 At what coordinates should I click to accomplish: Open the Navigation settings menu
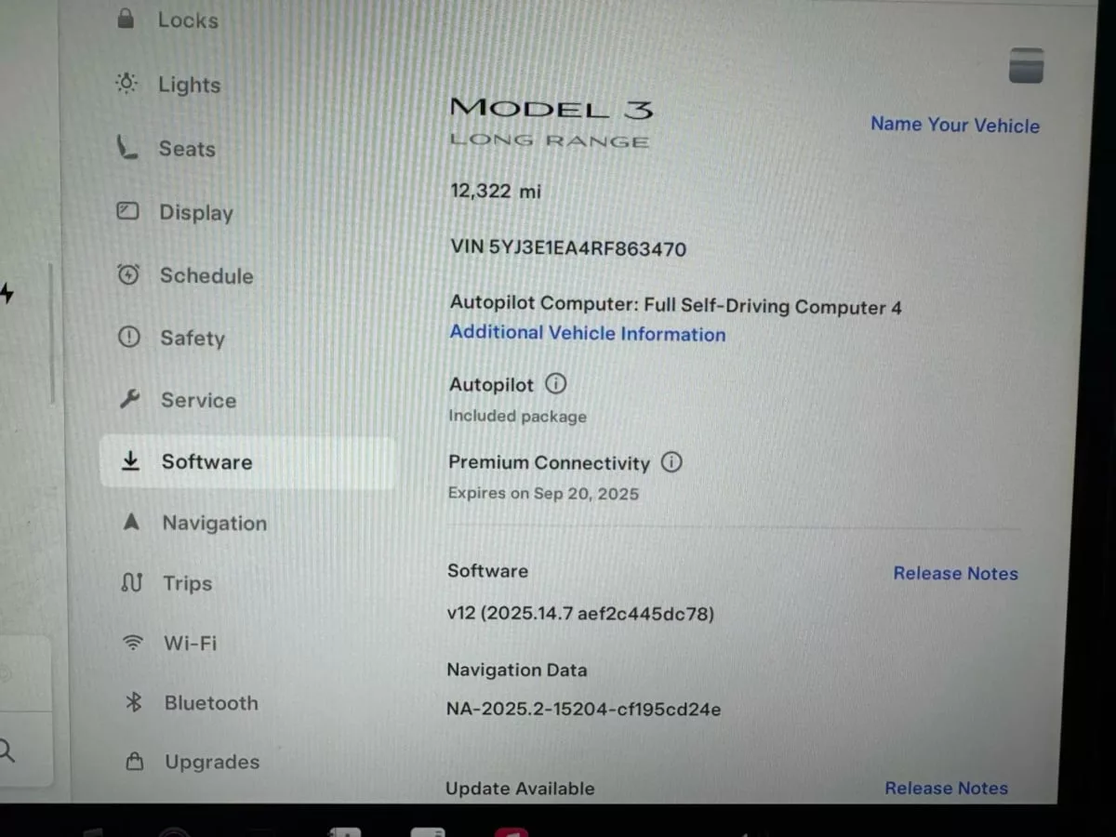(214, 523)
